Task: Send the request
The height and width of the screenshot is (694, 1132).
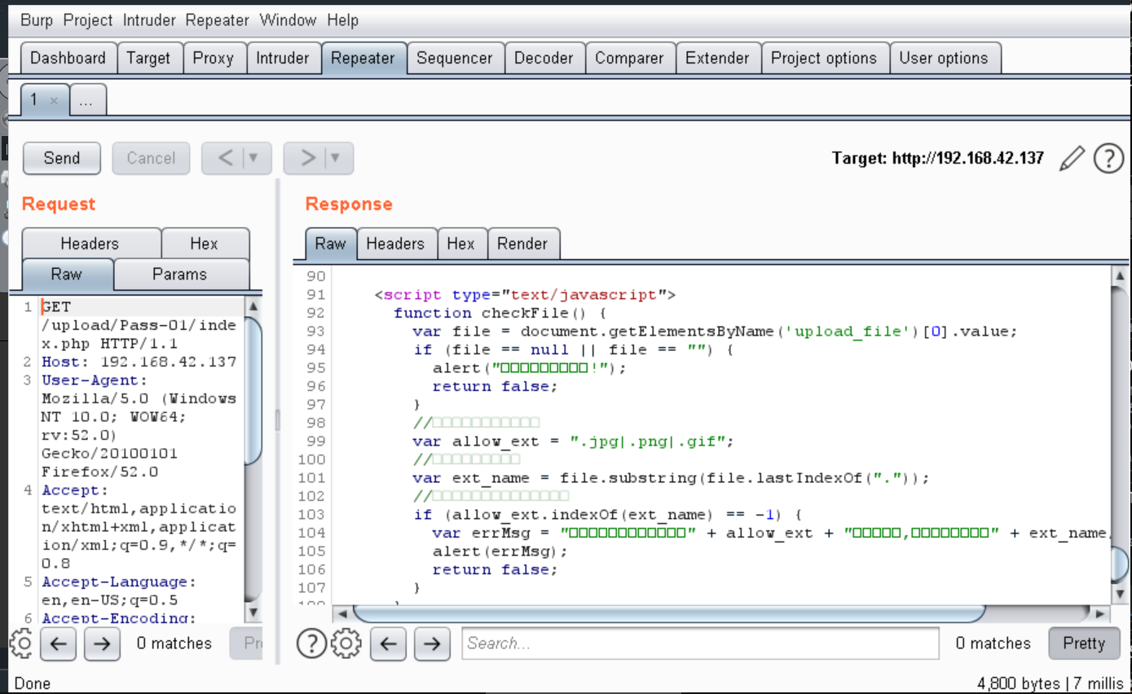Action: tap(62, 158)
